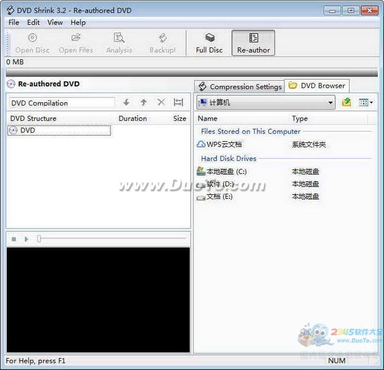Click the Size column header
384x370 pixels.
coord(180,118)
